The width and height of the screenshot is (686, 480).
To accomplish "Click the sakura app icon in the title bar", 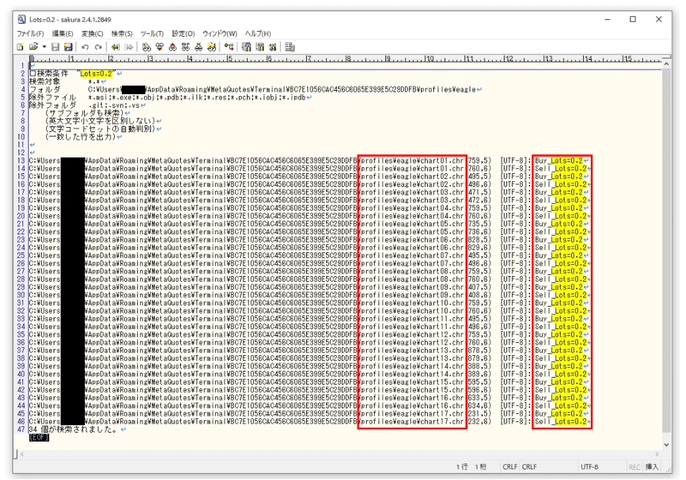I will click(21, 19).
